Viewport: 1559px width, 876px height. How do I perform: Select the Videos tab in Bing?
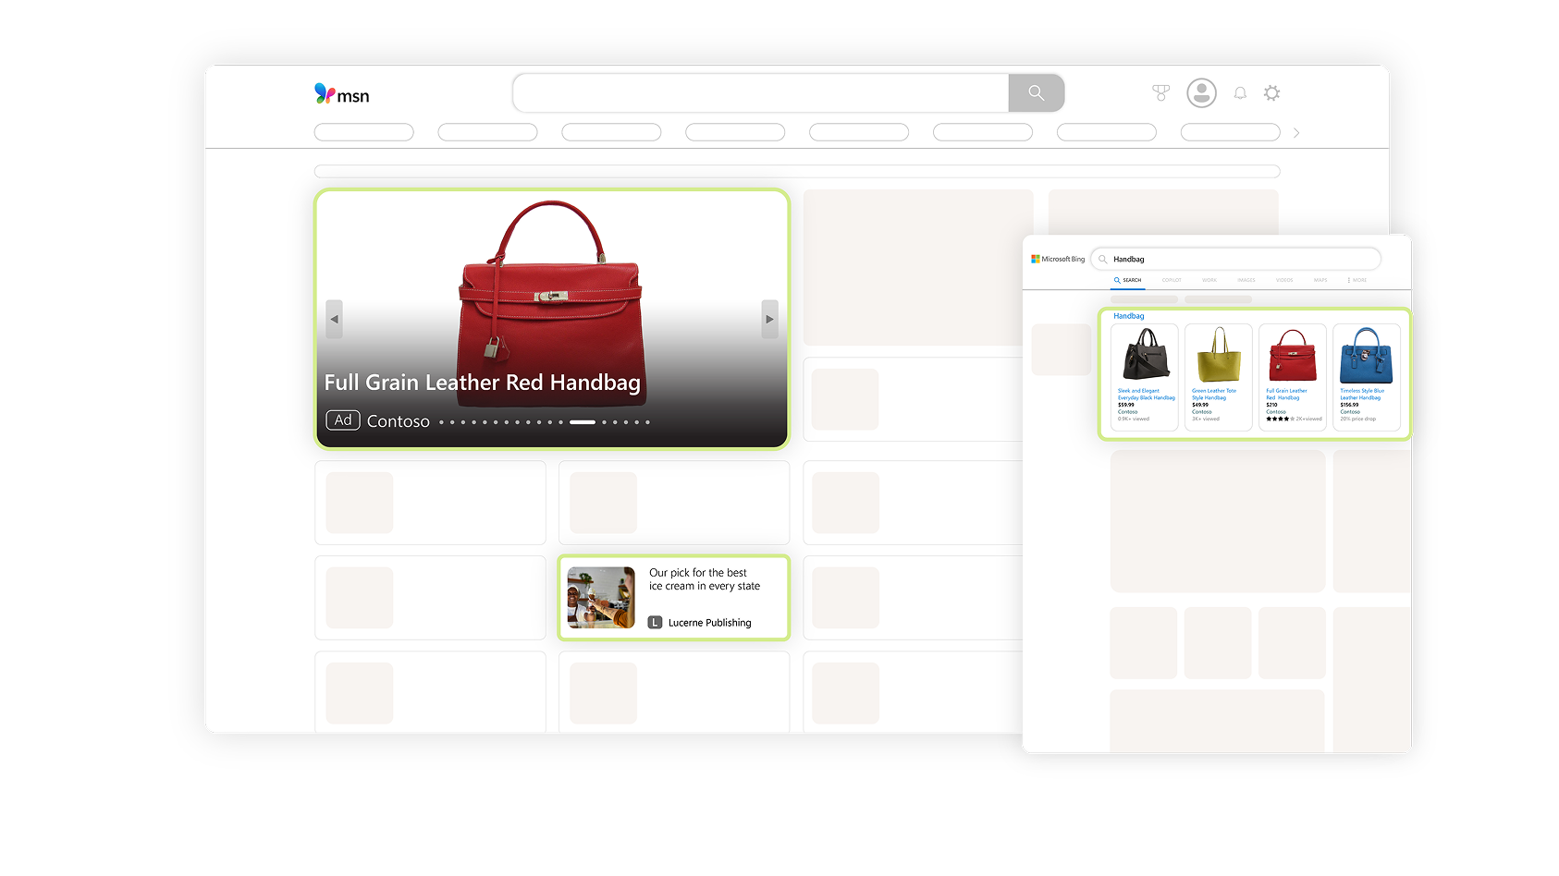(1284, 280)
